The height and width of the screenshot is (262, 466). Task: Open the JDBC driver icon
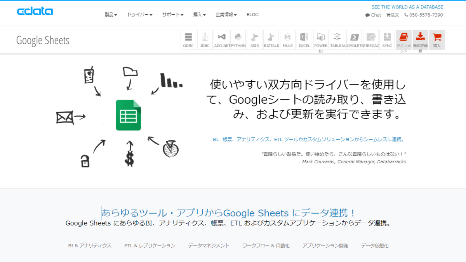click(205, 40)
